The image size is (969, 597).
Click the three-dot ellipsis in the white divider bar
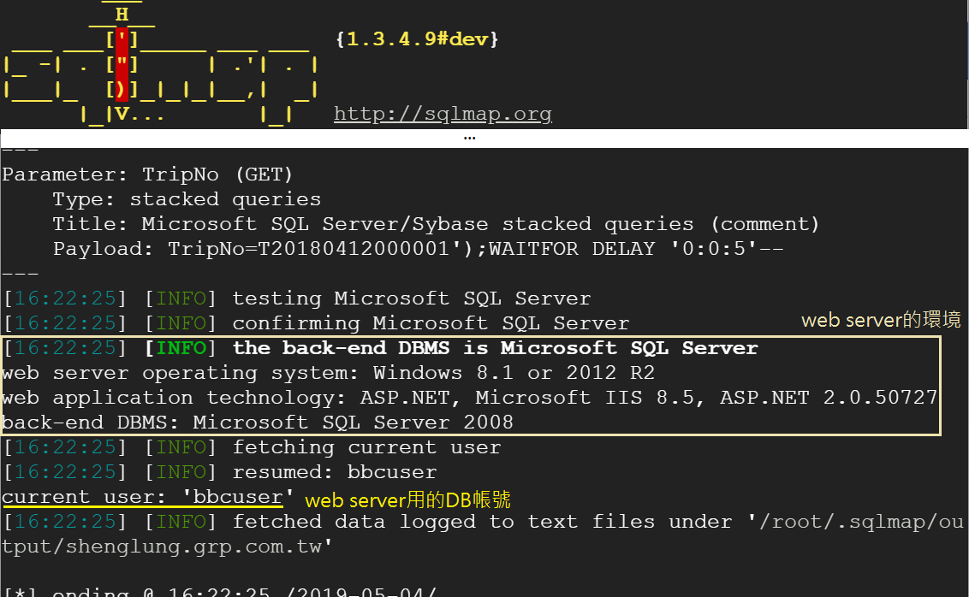(x=470, y=139)
